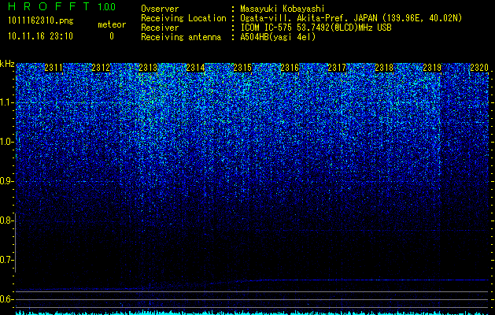Viewport: 495px width, 315px height.
Task: Click the 2317 time marker
Action: 337,67
